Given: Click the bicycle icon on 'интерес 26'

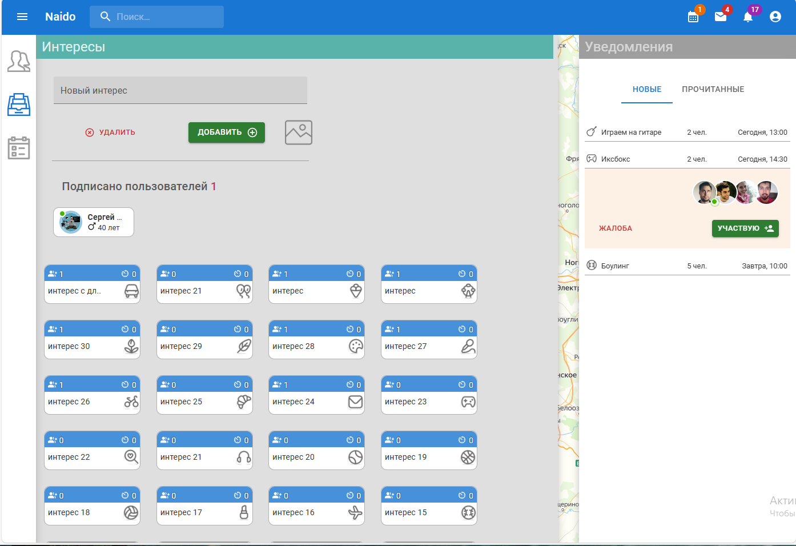Looking at the screenshot, I should (x=131, y=402).
